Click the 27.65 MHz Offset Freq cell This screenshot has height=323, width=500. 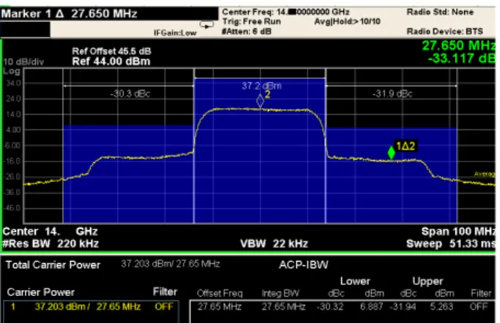coord(220,307)
